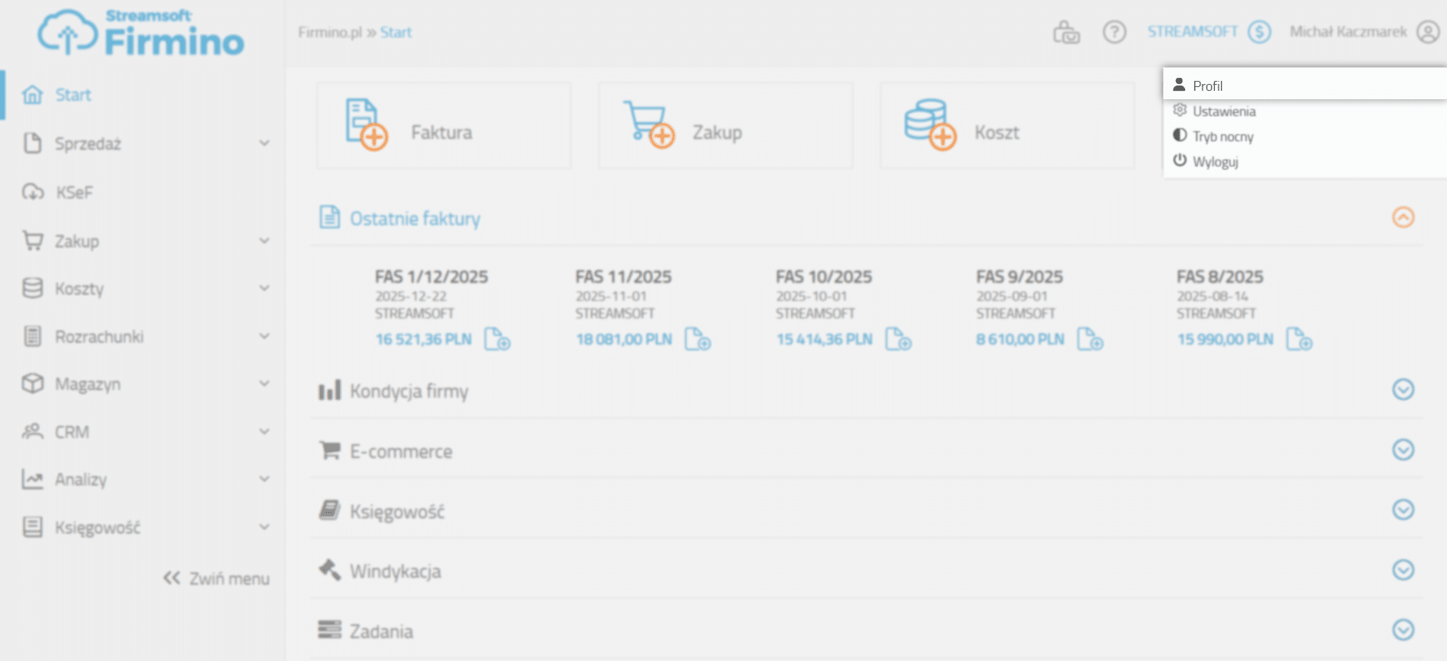The image size is (1447, 661).
Task: Open invoice amount 8 610,00 PLN
Action: pos(1019,339)
